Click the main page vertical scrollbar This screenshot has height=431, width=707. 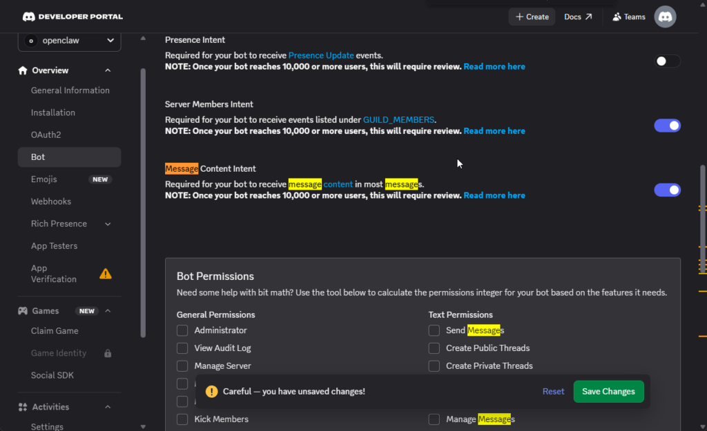pos(702,220)
